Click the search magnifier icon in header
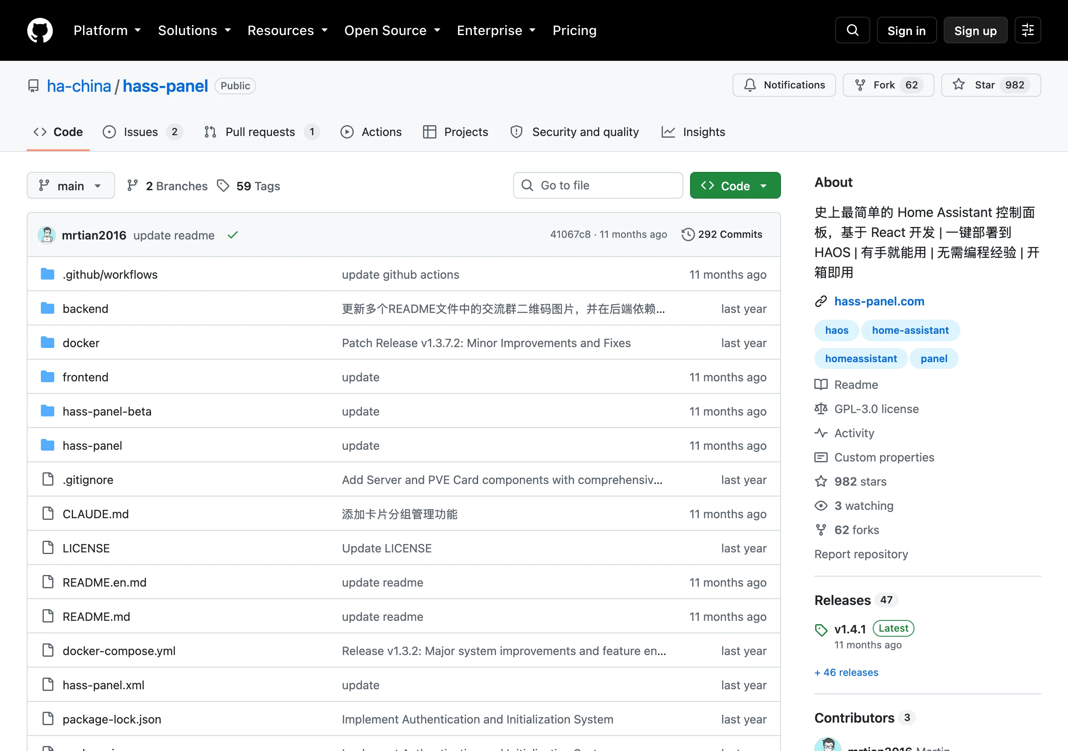Viewport: 1068px width, 751px height. [852, 30]
